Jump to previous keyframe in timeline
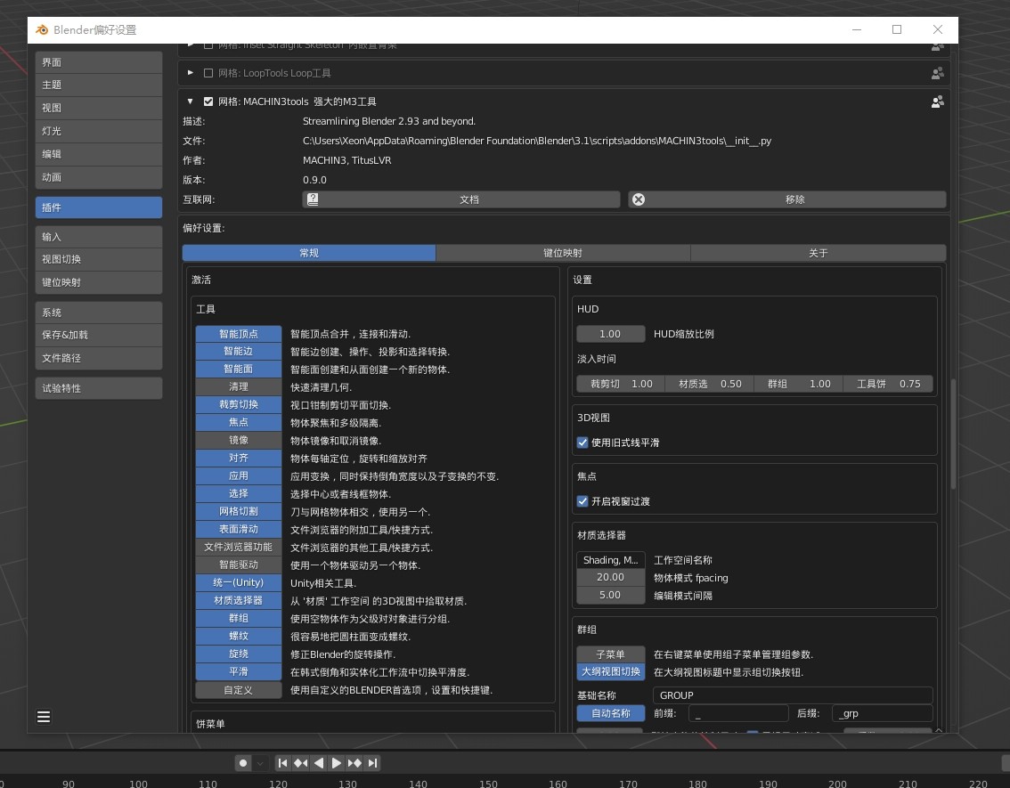The height and width of the screenshot is (788, 1010). tap(301, 763)
